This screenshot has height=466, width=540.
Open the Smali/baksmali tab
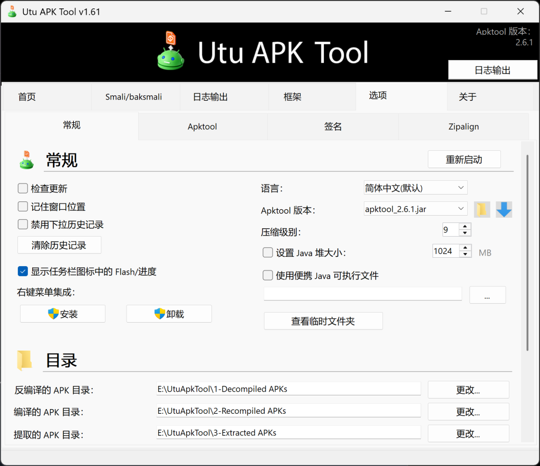pos(136,96)
